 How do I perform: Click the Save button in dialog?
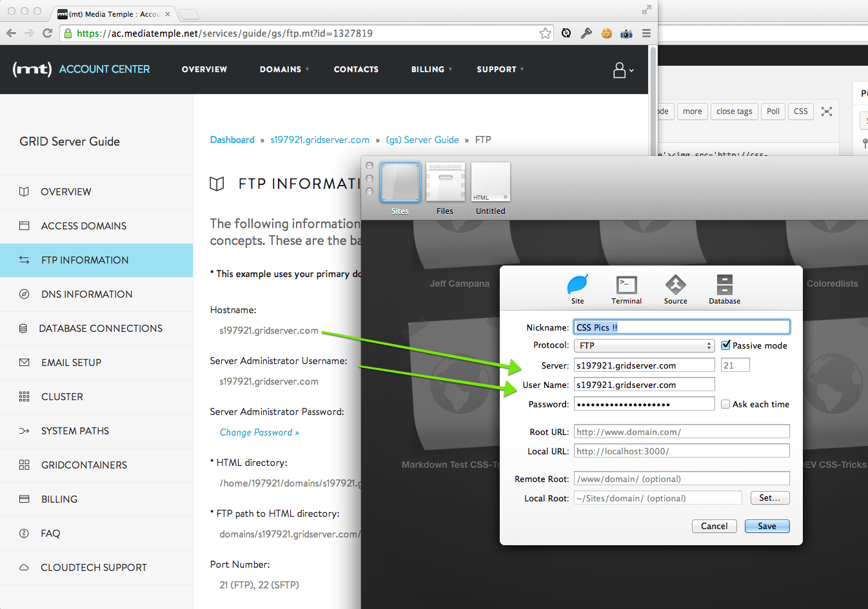click(767, 526)
